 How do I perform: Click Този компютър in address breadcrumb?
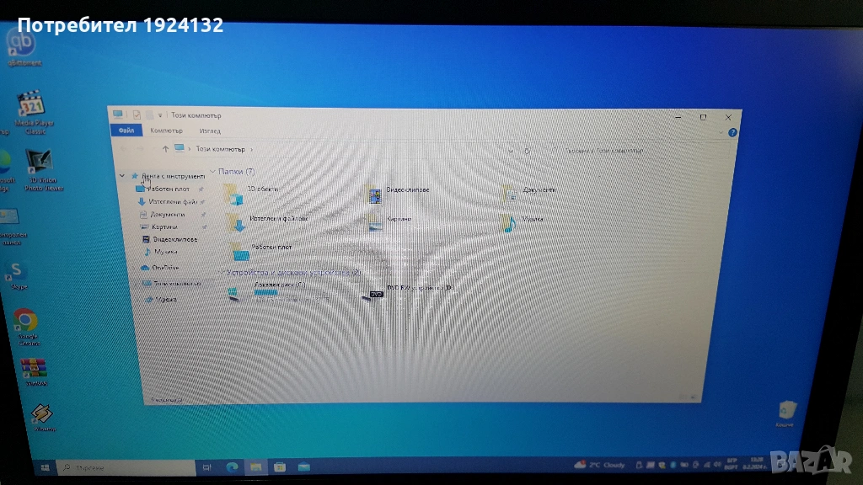point(220,149)
